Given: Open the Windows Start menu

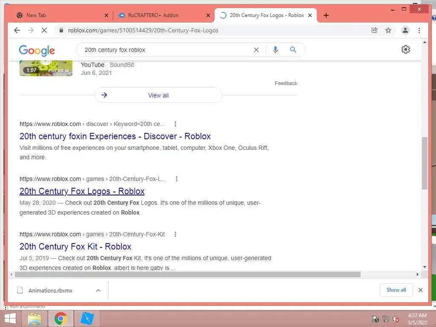Looking at the screenshot, I should tap(10, 318).
